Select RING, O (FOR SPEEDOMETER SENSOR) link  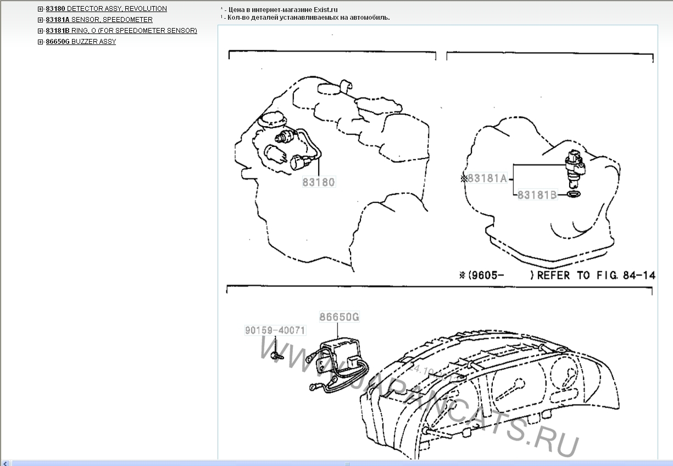pos(134,31)
